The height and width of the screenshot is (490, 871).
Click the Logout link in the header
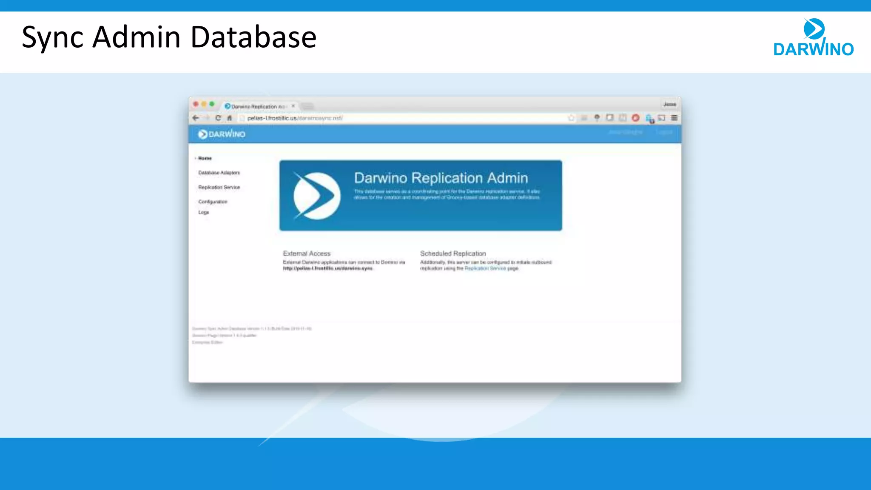tap(664, 132)
